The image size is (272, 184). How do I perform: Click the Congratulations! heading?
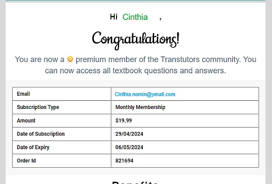(x=136, y=38)
